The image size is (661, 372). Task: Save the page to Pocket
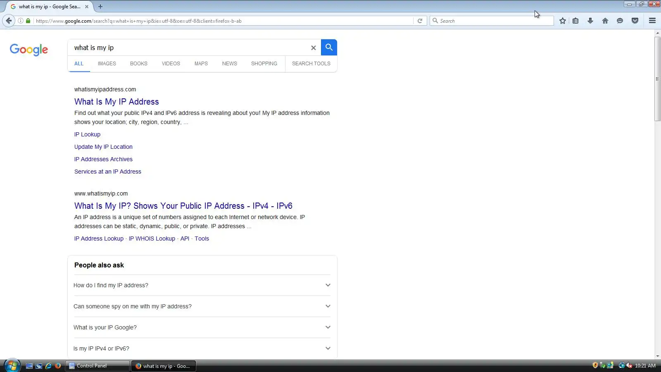[635, 21]
